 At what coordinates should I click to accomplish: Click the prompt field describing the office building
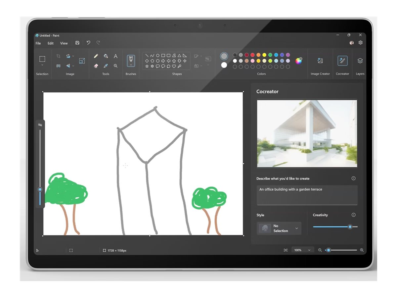(307, 195)
